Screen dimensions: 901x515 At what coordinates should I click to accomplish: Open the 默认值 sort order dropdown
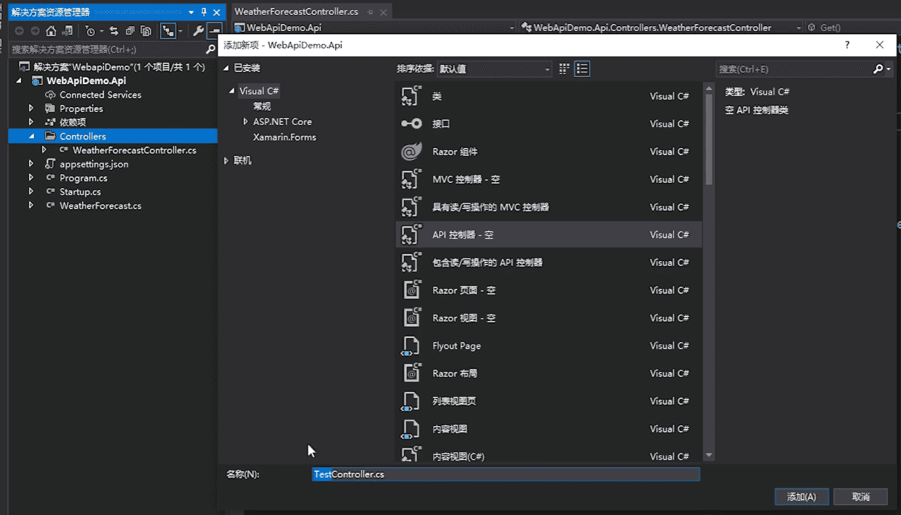tap(493, 68)
